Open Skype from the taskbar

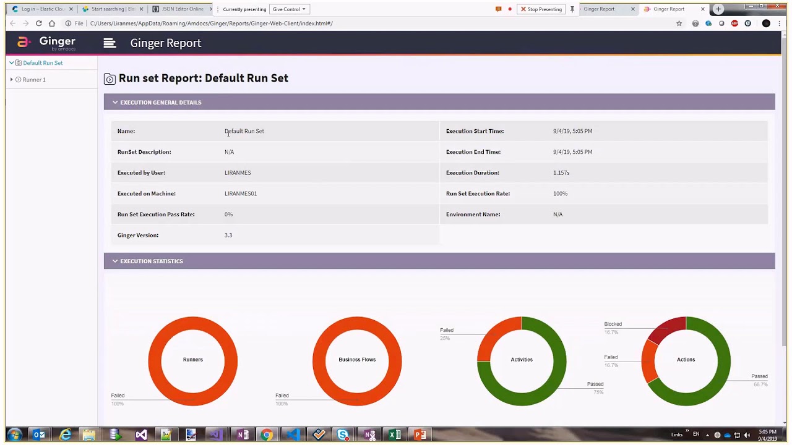coord(343,435)
